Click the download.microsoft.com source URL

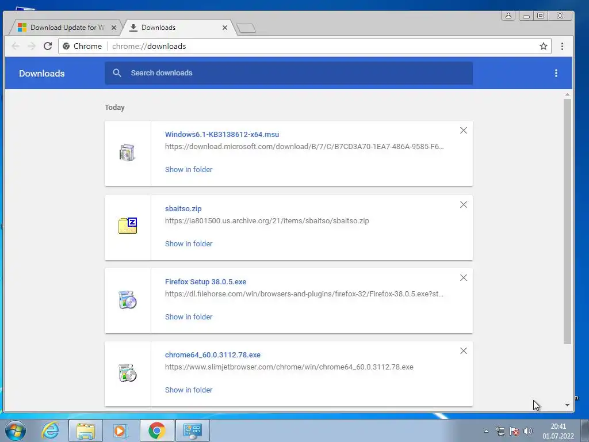click(x=304, y=147)
